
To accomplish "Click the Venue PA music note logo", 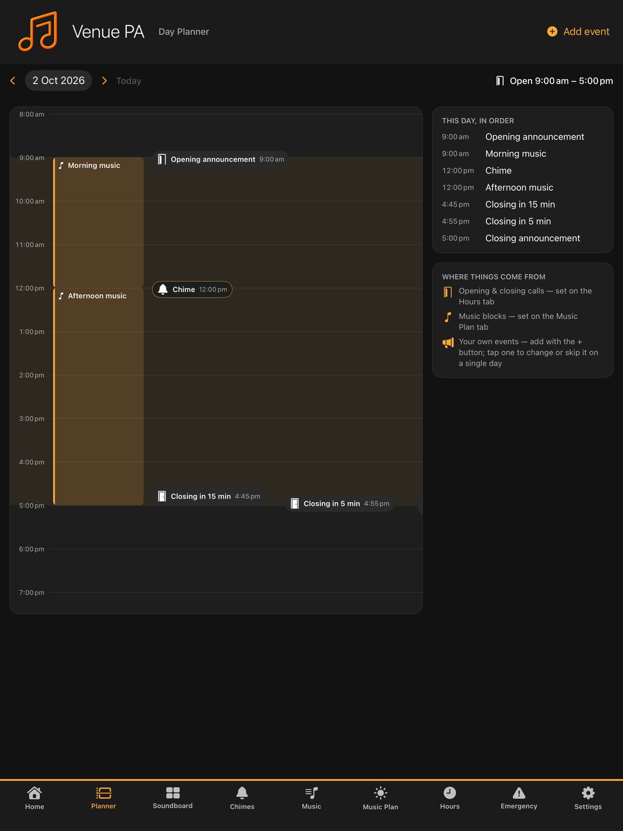I will pyautogui.click(x=38, y=32).
